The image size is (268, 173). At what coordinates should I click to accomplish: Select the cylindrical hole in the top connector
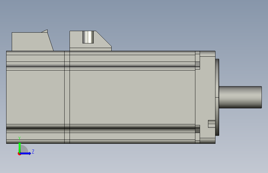[x=88, y=37]
